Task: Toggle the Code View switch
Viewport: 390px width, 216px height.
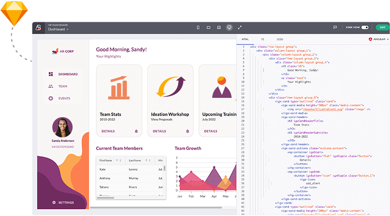Action: [365, 27]
